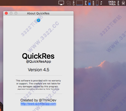Close the About QuickRes window
Screen dimensions: 126x111
6,13
